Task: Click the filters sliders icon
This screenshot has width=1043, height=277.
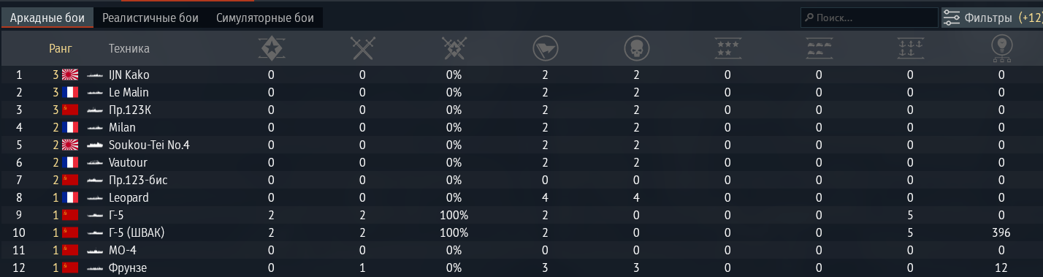Action: coord(951,18)
